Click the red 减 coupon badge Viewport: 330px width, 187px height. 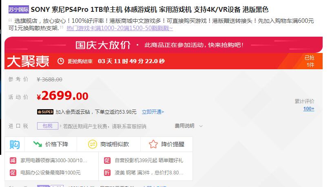pos(13,161)
